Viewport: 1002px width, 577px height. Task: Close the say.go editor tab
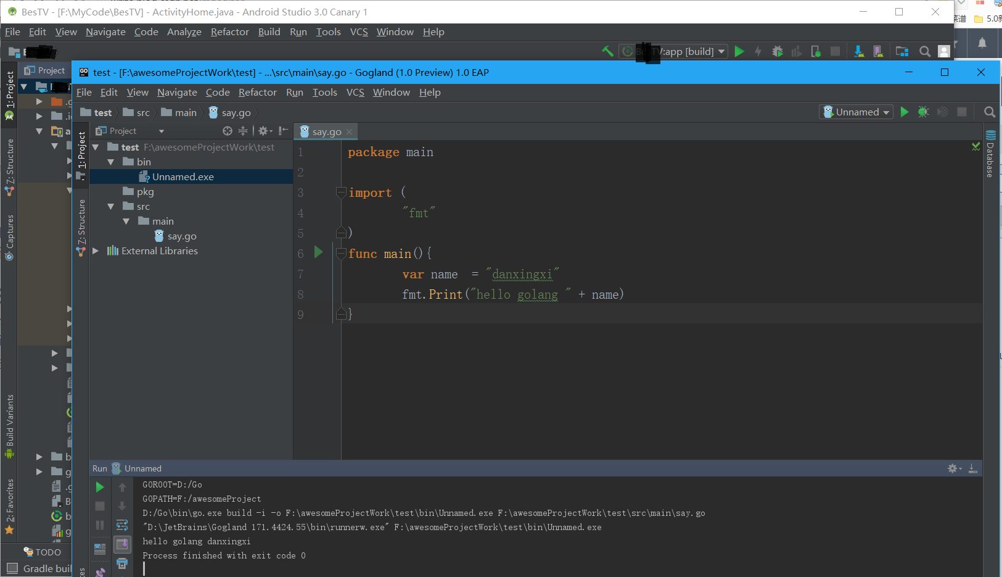point(349,131)
